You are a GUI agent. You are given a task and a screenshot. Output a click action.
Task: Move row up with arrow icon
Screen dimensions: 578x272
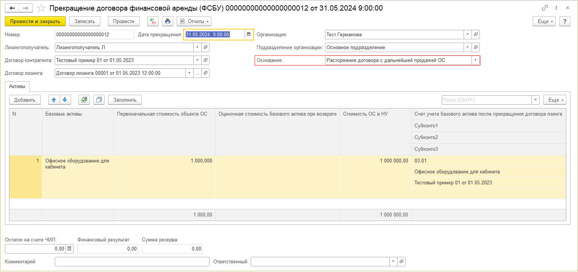(x=54, y=100)
